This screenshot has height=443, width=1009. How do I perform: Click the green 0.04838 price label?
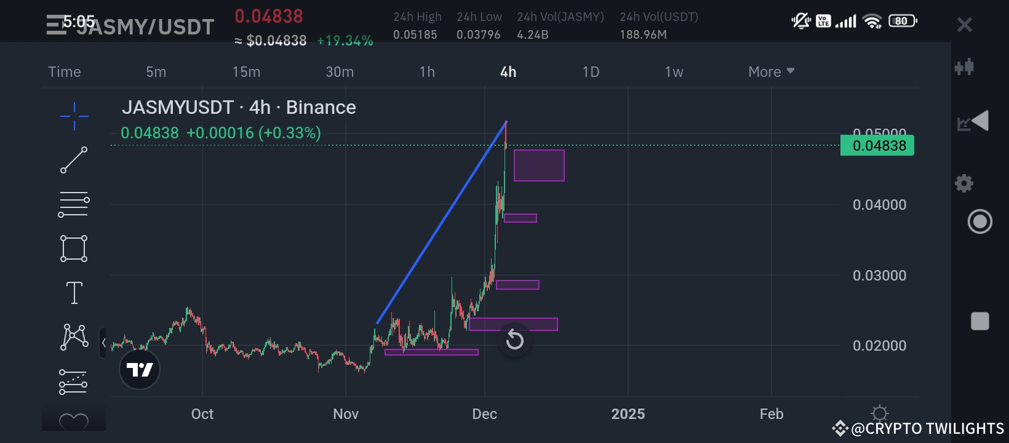(877, 145)
